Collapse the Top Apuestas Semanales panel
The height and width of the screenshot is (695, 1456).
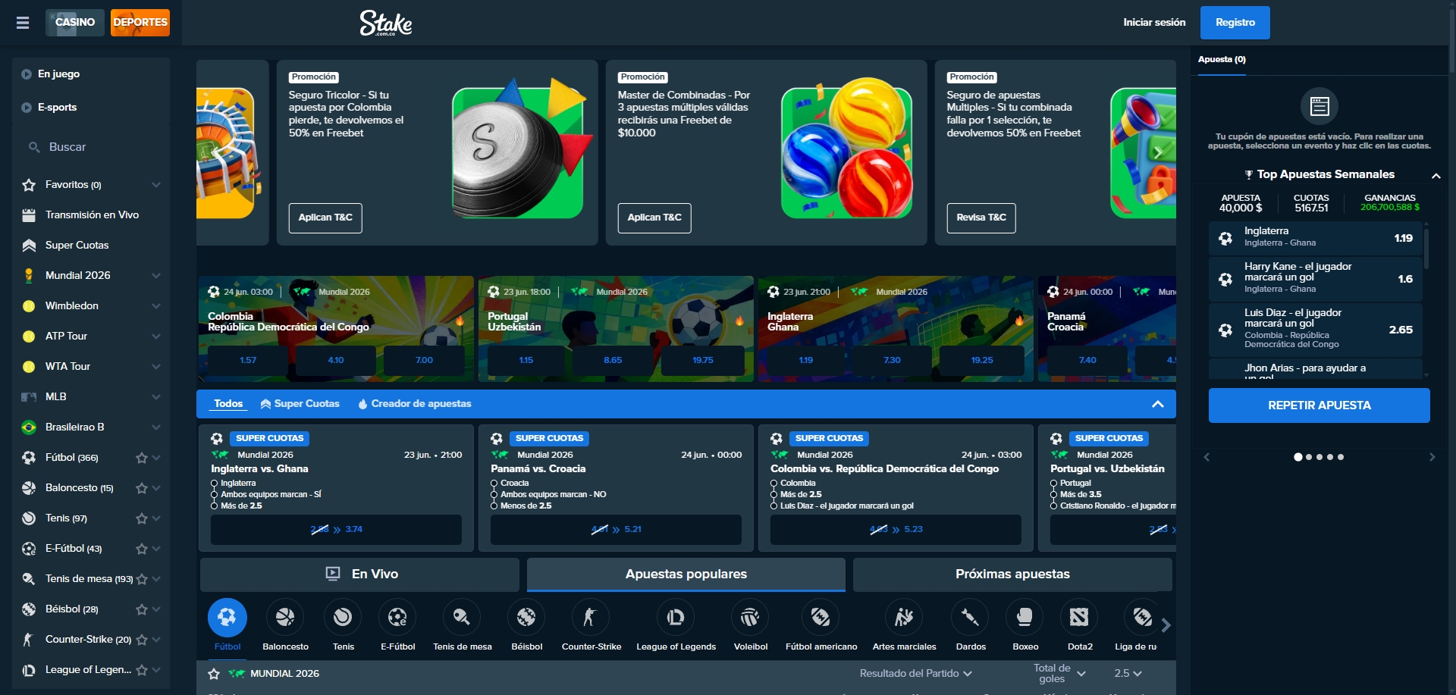(x=1436, y=176)
